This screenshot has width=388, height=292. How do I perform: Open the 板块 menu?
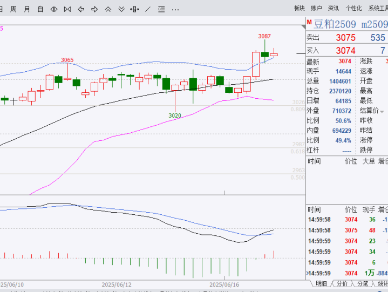299,8
